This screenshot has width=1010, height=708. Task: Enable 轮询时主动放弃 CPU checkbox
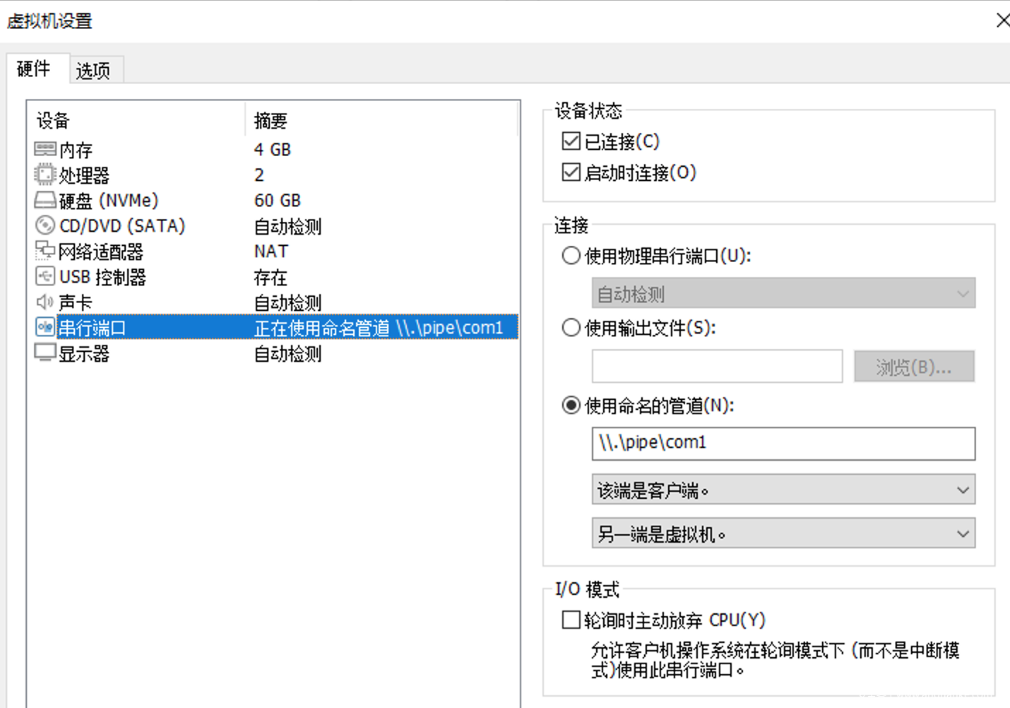coord(571,620)
